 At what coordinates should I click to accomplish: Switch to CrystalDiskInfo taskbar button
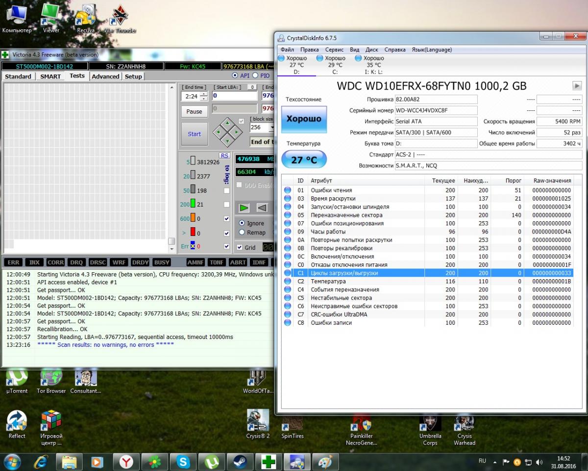coord(297,462)
